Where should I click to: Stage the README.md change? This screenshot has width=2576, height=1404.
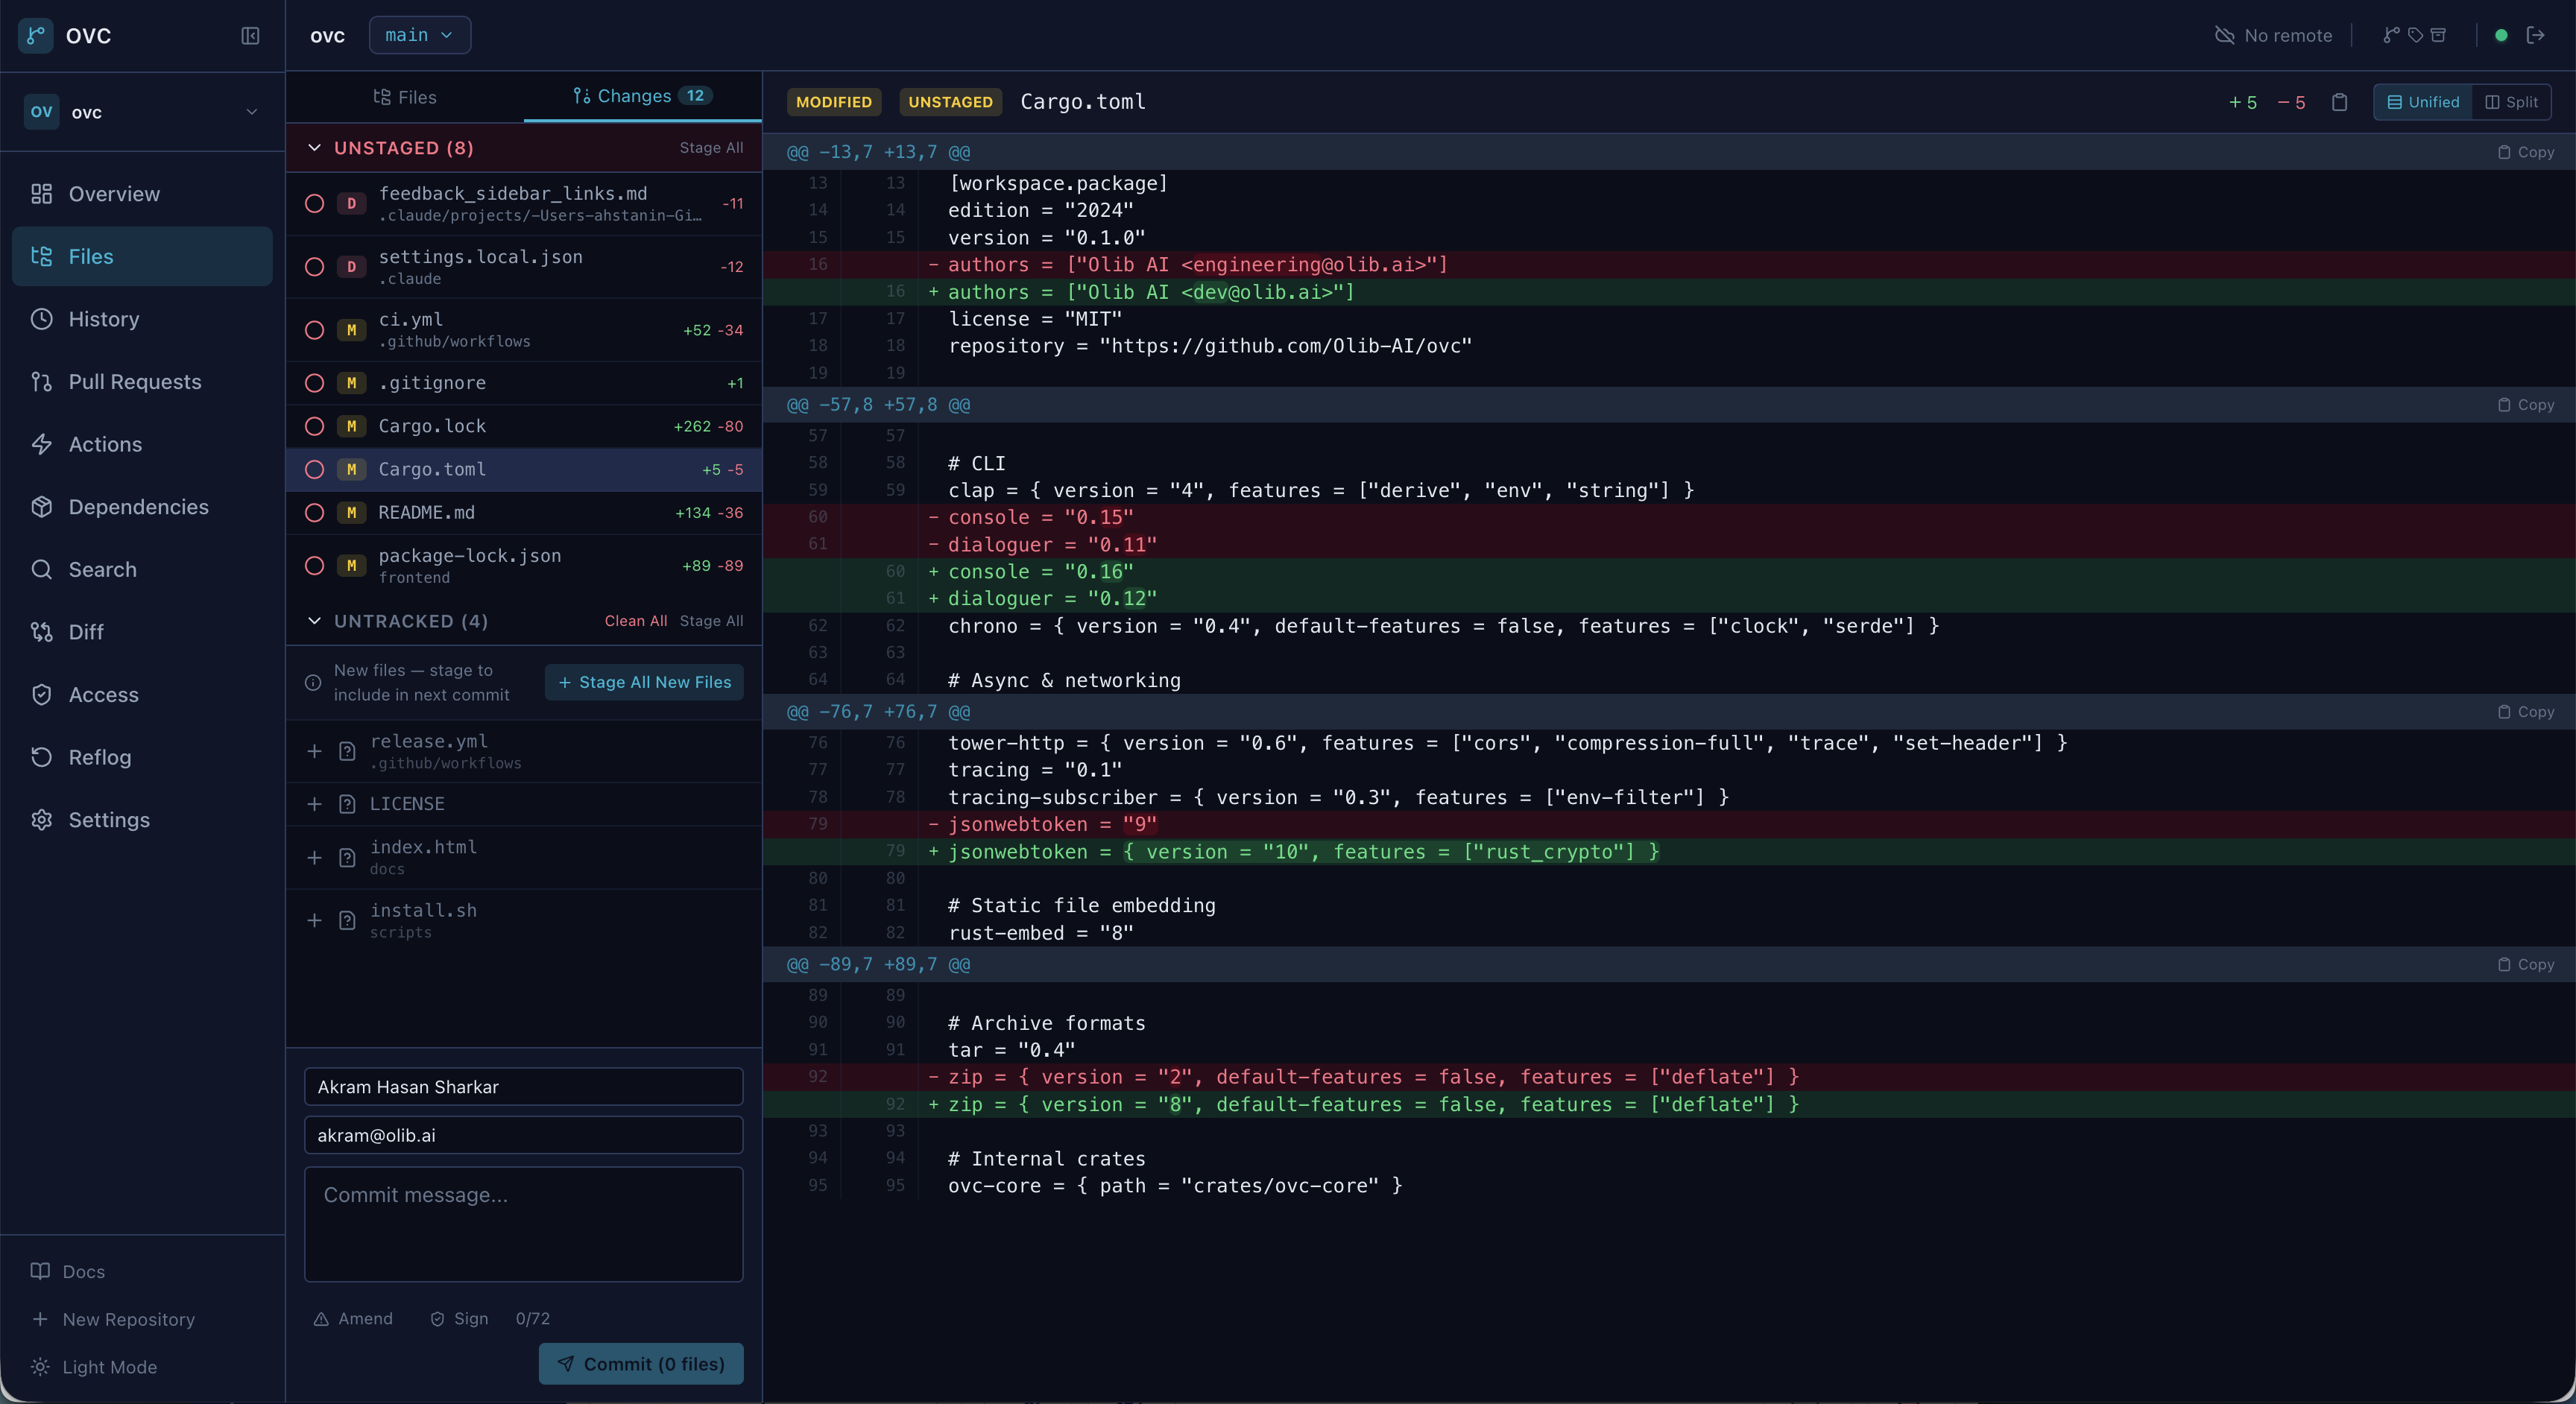point(314,513)
